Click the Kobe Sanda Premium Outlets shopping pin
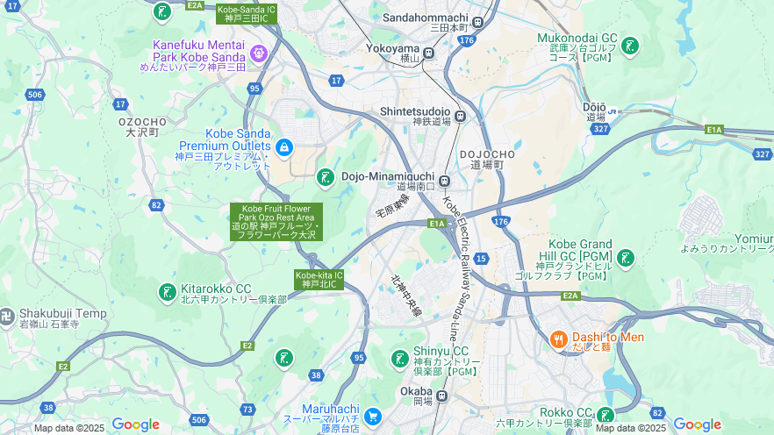Screen dimensions: 774x435 (x=284, y=148)
